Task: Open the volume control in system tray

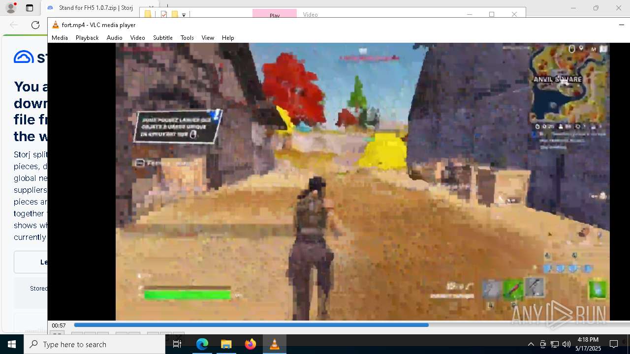Action: 567,344
